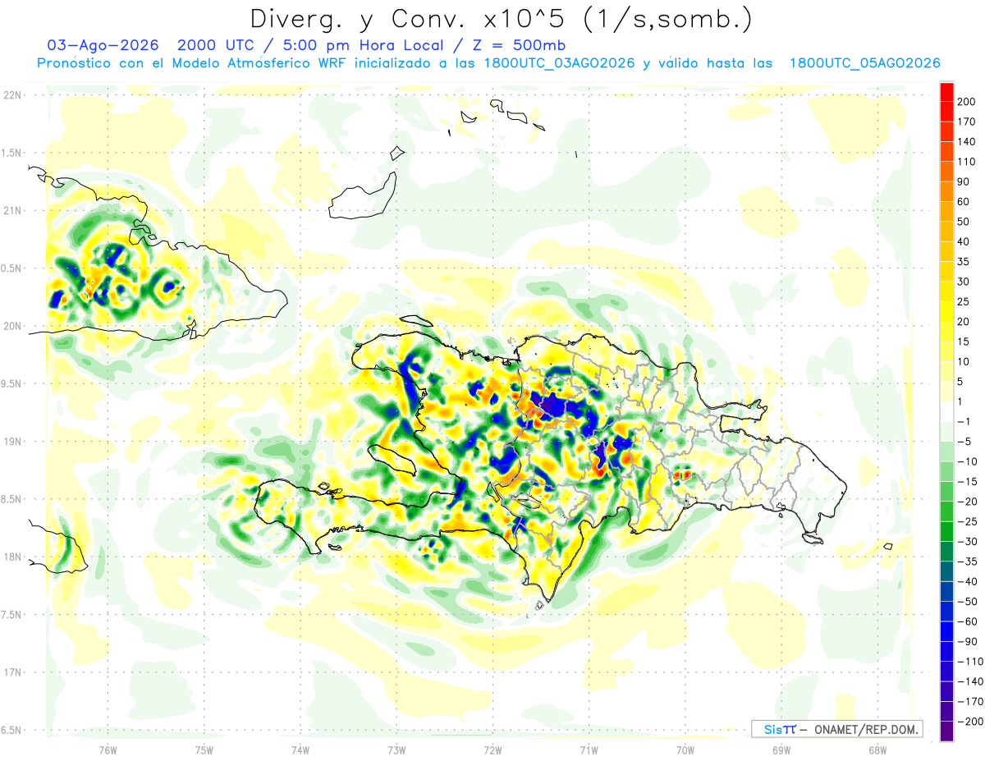Click the '1.5N' latitude label
985x761 pixels.
11,153
